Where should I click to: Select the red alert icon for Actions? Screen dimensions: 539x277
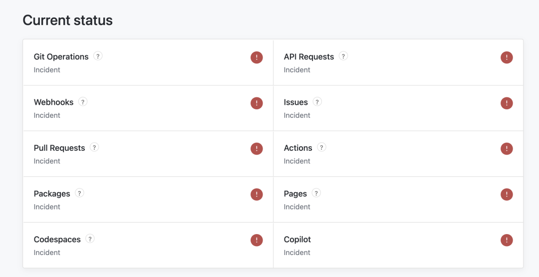(x=507, y=149)
